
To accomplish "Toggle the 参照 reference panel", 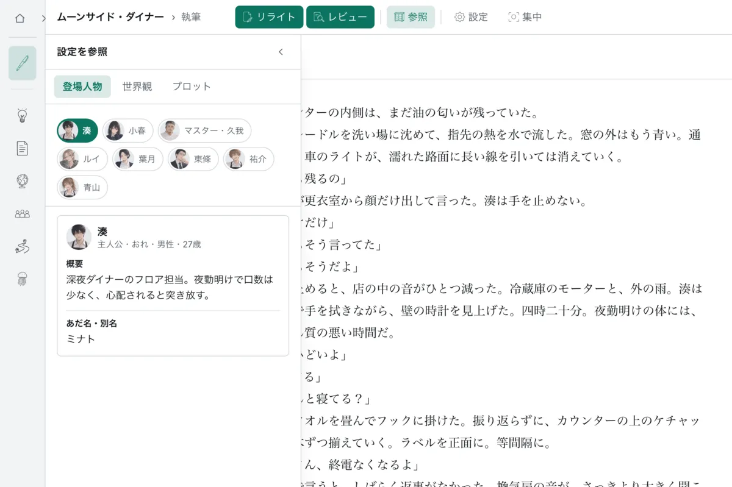I will 411,17.
